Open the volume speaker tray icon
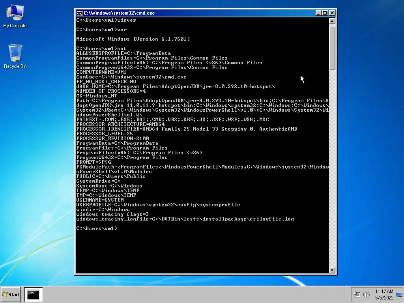404x303 pixels. pos(366,294)
